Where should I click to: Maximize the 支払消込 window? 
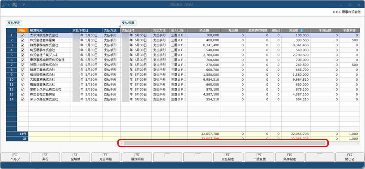[x=350, y=4]
